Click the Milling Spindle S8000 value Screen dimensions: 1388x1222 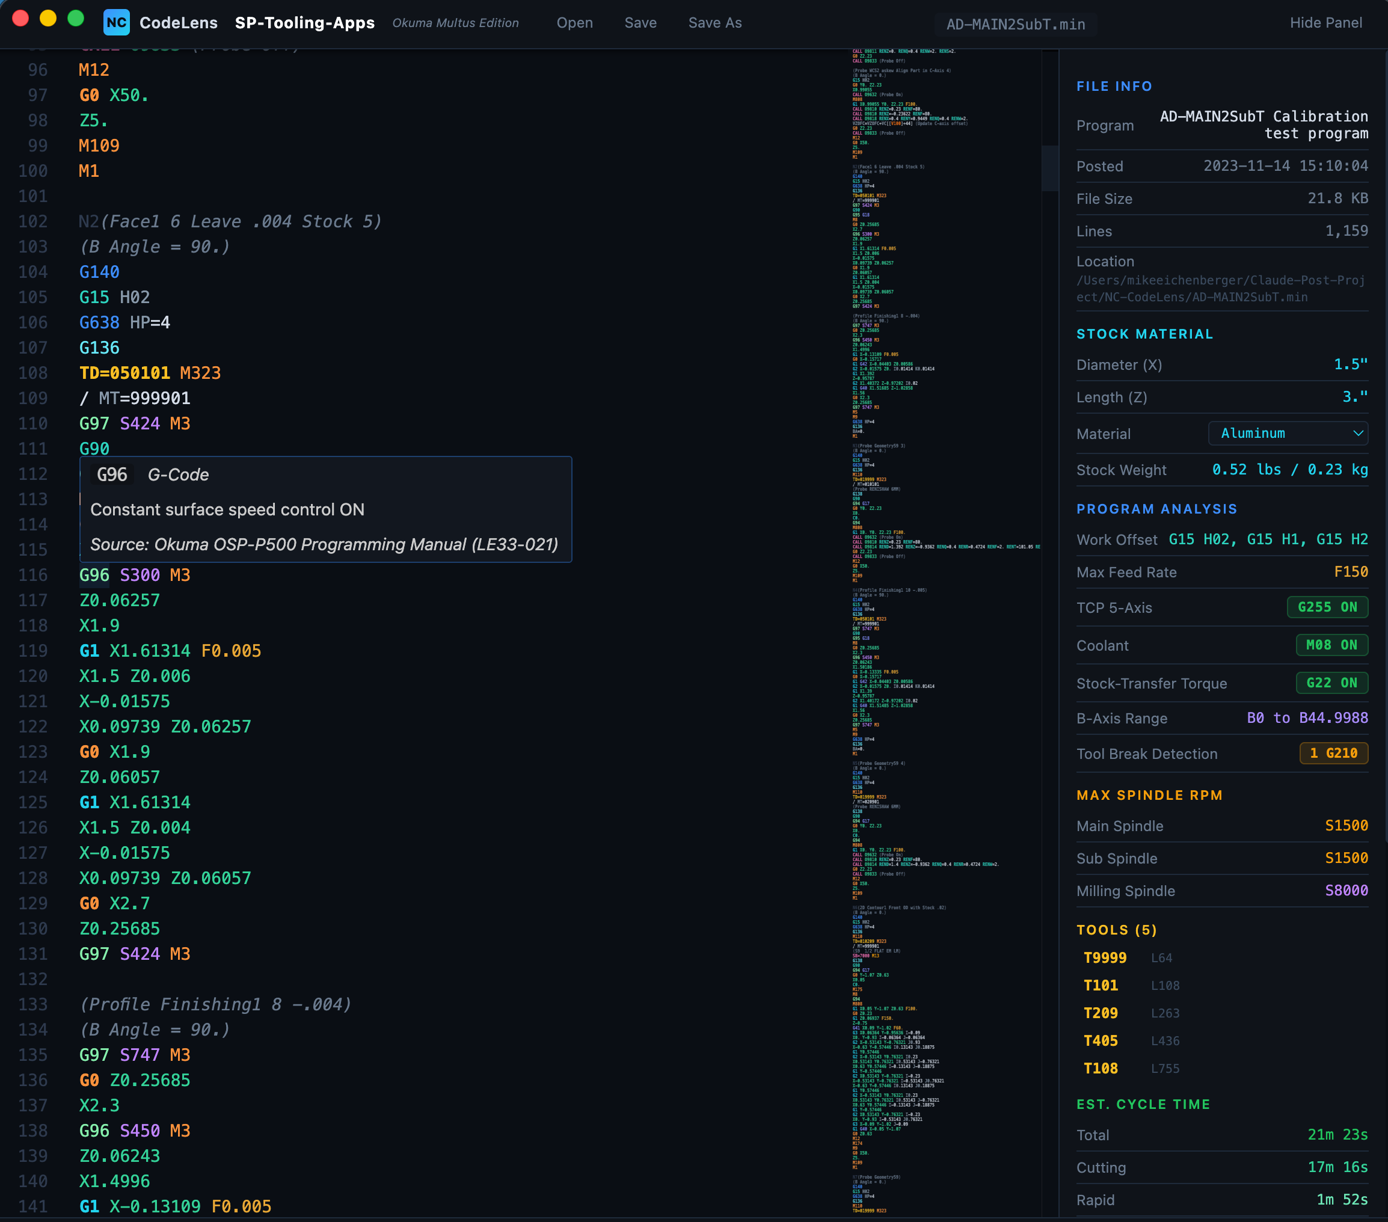point(1346,891)
